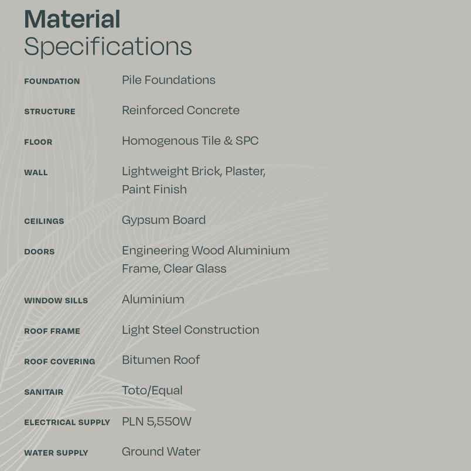The height and width of the screenshot is (471, 471).
Task: Click Ground Water supply value
Action: [161, 452]
